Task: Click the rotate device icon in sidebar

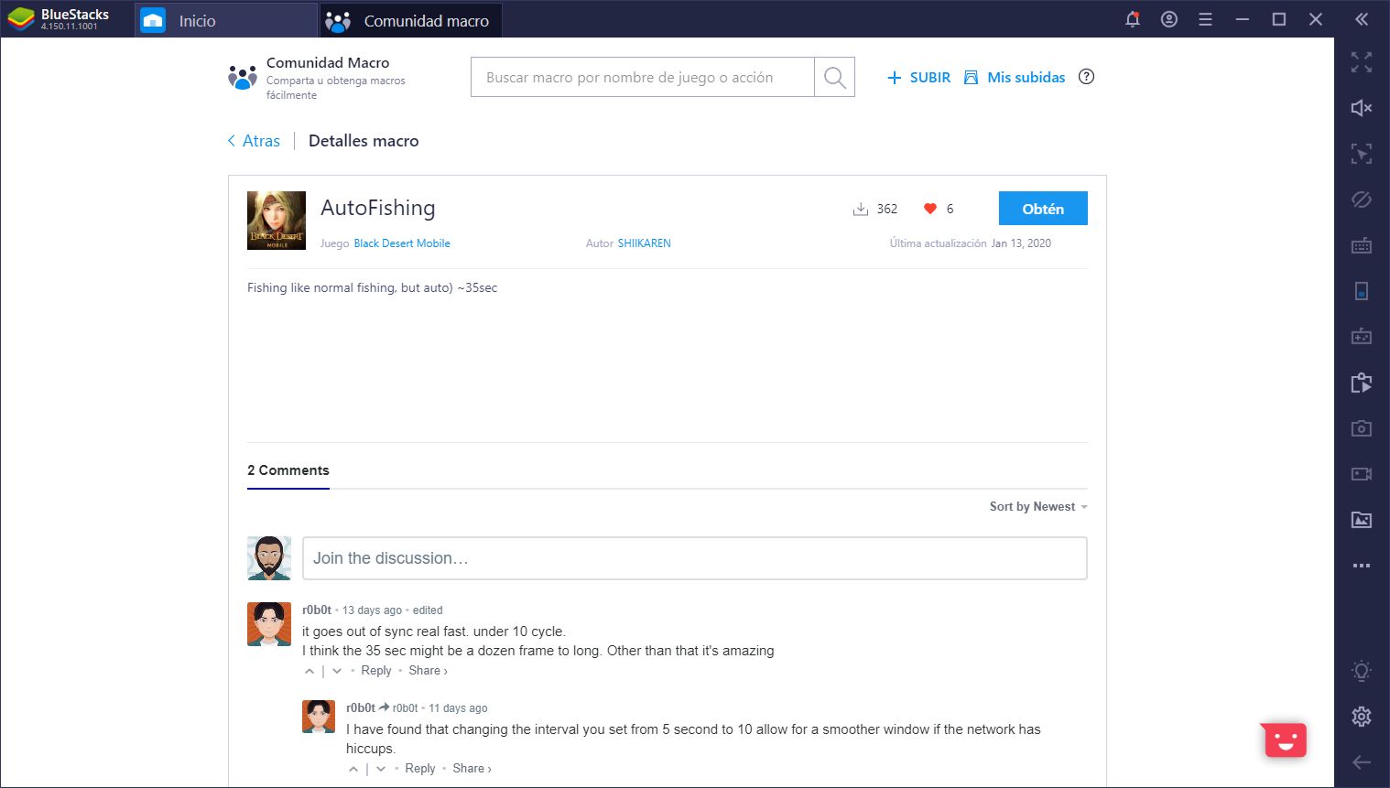Action: [x=1362, y=291]
